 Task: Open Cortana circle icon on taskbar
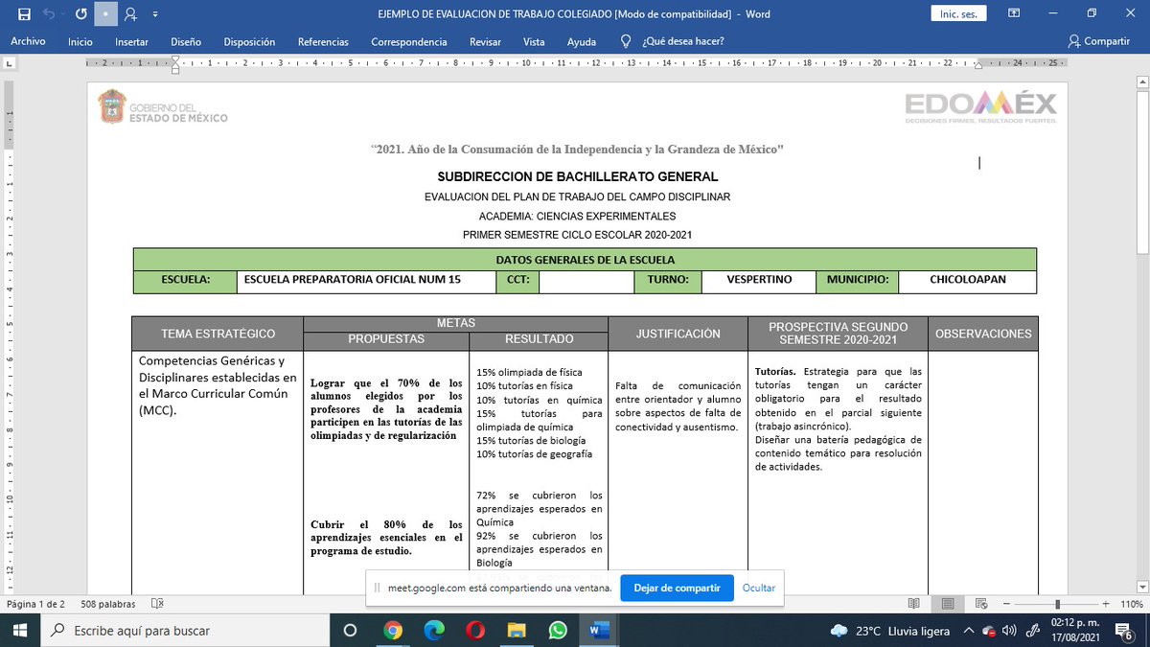(350, 631)
